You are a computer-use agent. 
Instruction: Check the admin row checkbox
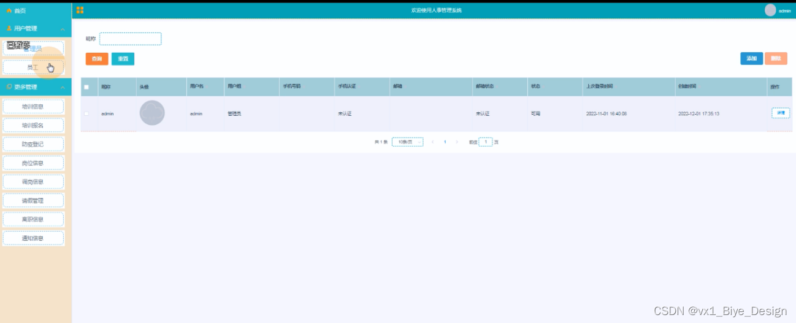click(x=86, y=113)
